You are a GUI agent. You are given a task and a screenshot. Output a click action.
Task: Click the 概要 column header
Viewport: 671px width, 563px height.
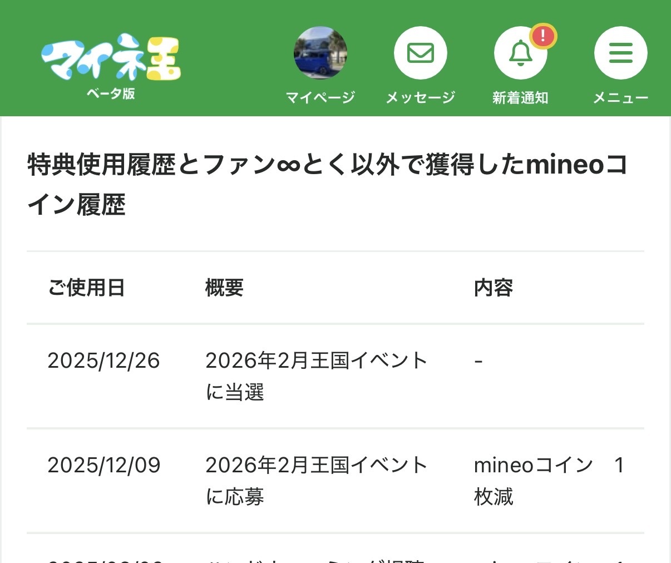pos(224,288)
